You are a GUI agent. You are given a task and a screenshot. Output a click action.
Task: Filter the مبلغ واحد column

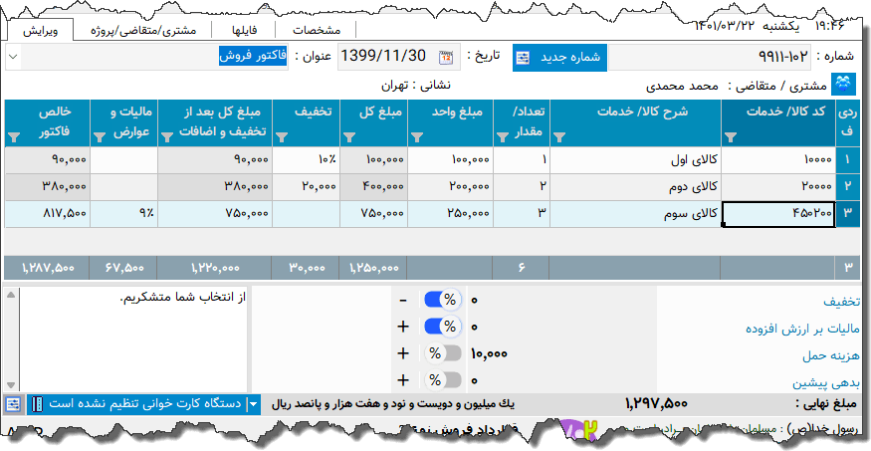(x=417, y=137)
